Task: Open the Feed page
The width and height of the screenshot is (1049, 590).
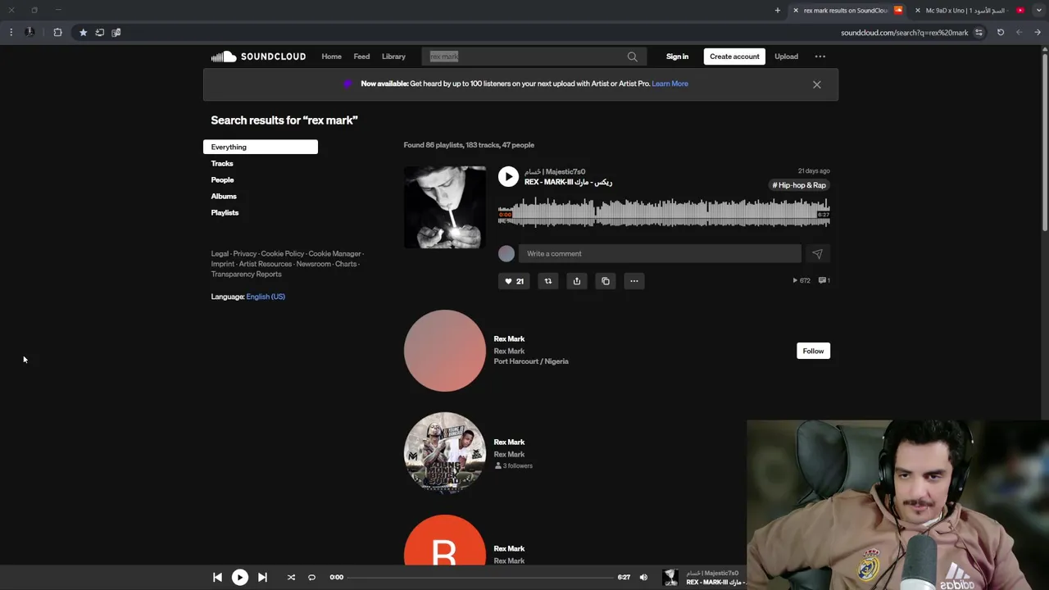Action: click(x=361, y=57)
